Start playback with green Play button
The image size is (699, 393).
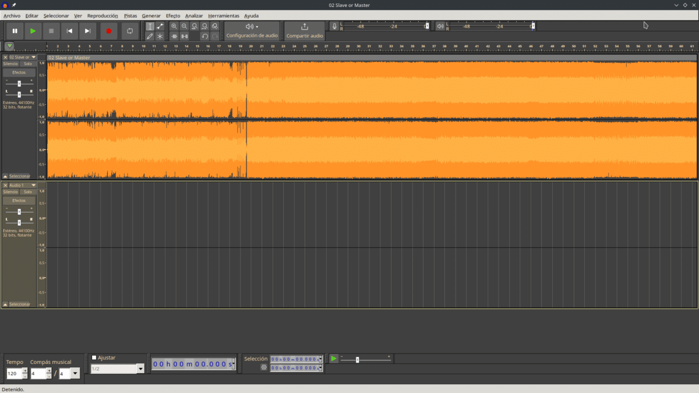tap(33, 31)
